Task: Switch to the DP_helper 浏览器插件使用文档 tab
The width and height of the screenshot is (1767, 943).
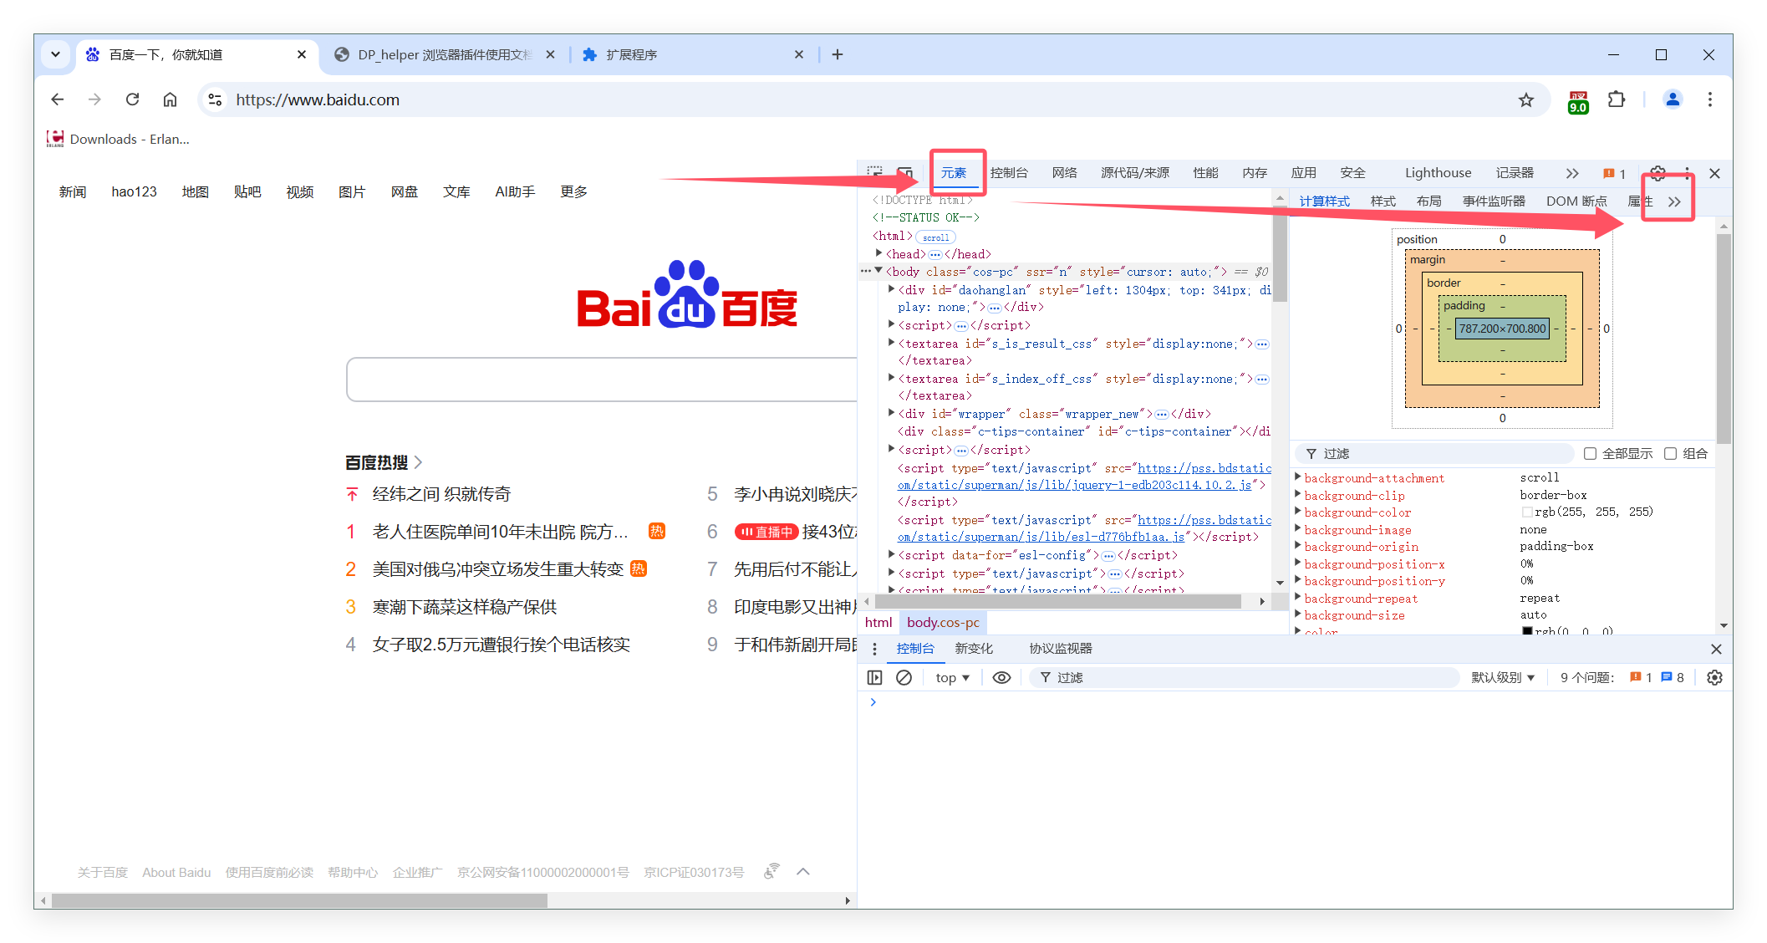Action: click(x=446, y=54)
